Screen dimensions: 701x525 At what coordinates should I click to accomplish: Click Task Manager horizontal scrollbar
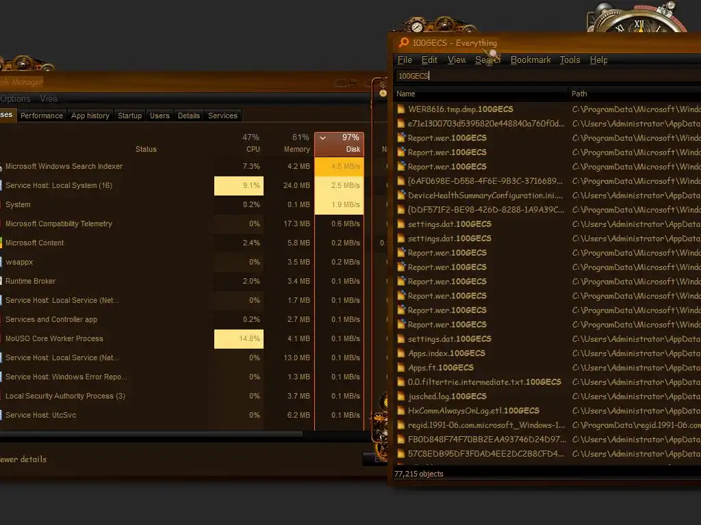coord(151,434)
